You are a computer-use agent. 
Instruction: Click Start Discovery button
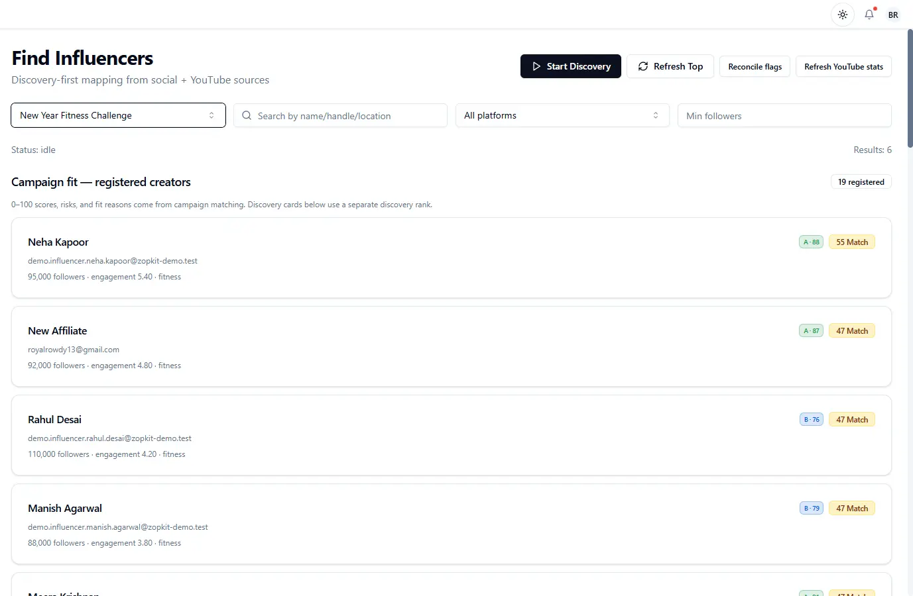[571, 66]
